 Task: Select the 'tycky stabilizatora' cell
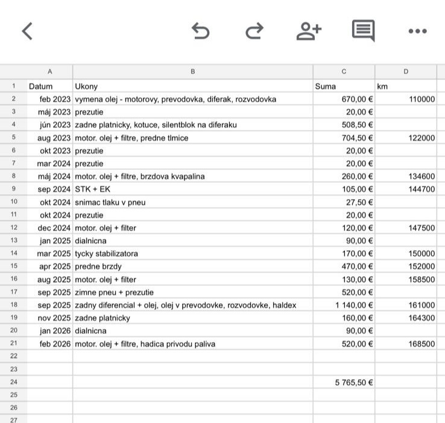[192, 253]
